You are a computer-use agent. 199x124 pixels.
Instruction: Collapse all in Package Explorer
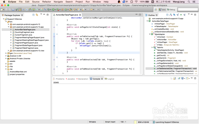click(33, 15)
